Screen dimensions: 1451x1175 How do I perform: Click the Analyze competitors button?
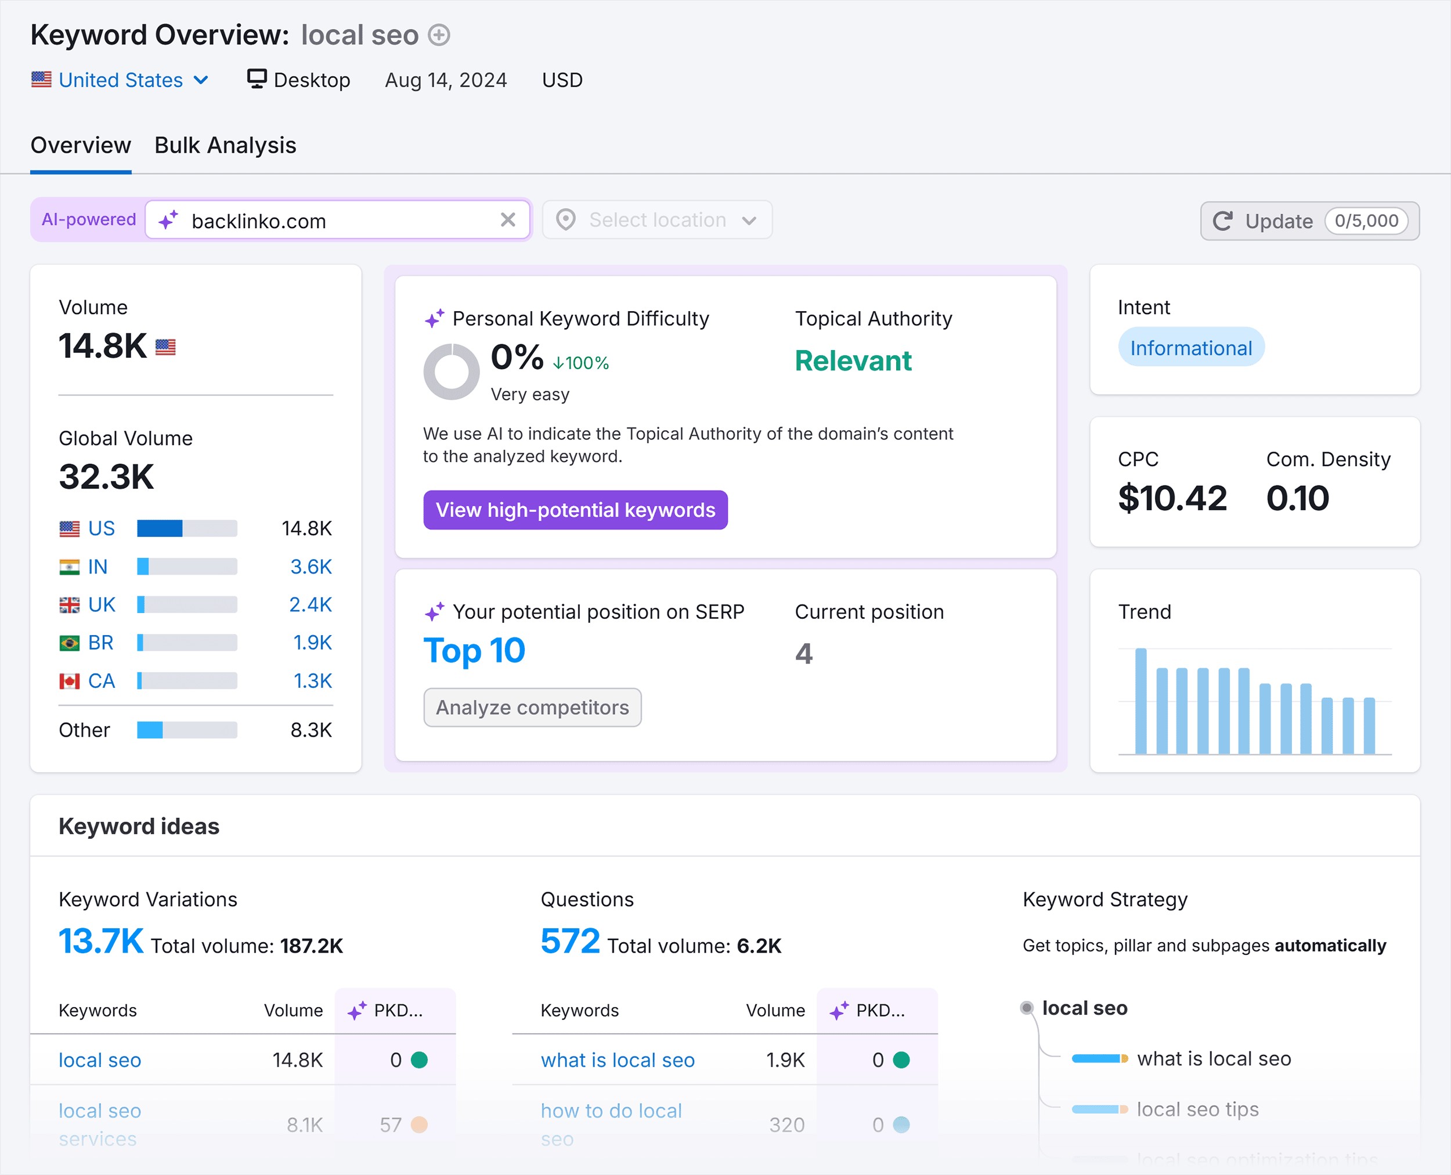click(x=532, y=707)
